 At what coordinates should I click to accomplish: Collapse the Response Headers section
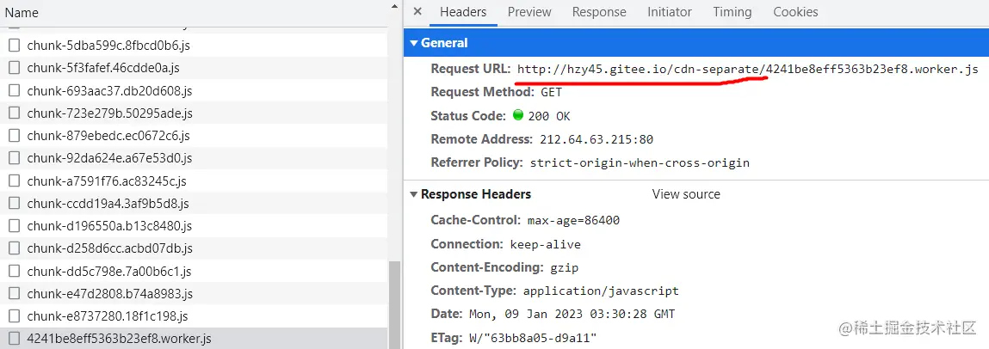point(414,194)
